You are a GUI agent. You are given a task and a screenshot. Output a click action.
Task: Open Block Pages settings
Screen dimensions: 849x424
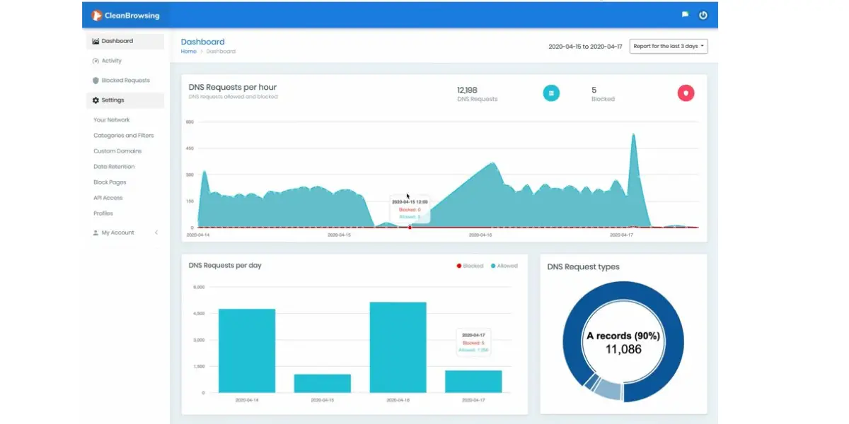tap(110, 182)
